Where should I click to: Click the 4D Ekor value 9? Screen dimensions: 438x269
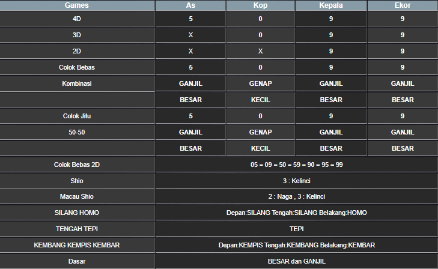403,19
